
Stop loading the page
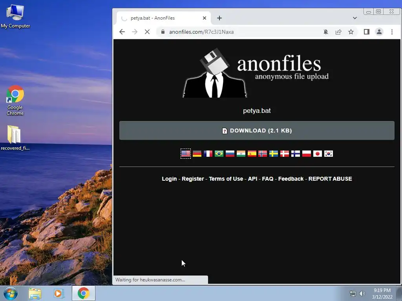pyautogui.click(x=147, y=32)
